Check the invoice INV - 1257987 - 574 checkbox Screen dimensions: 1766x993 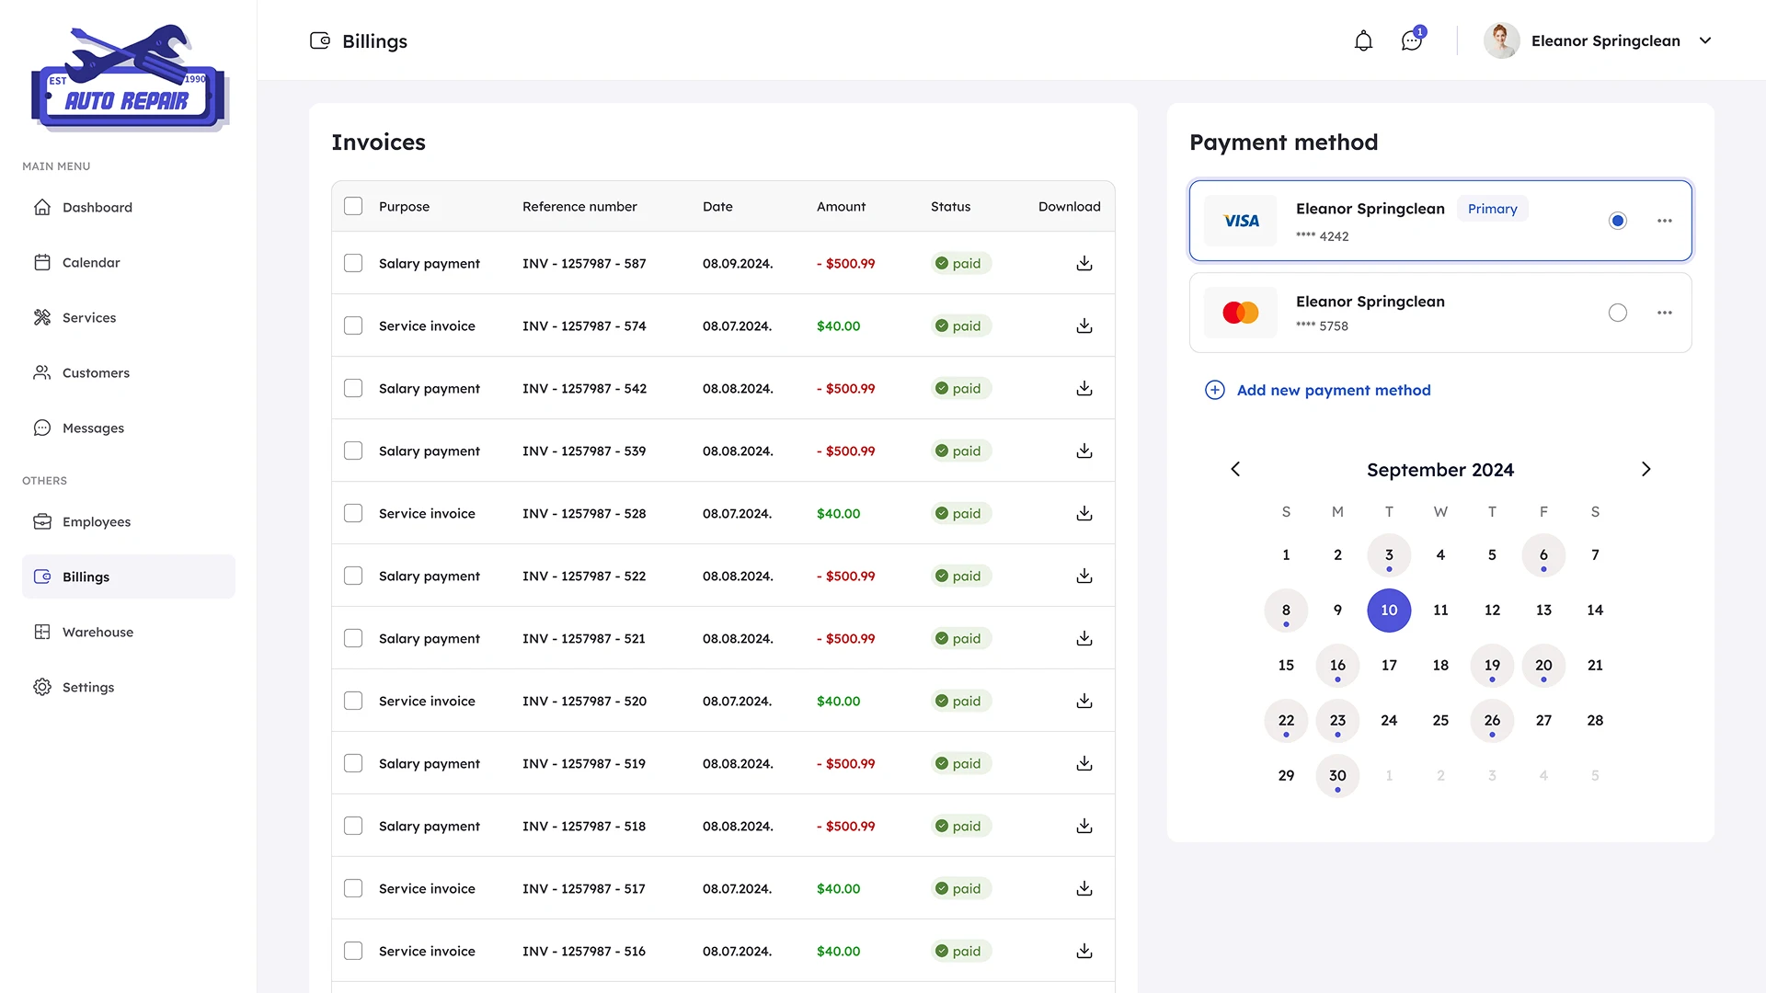pyautogui.click(x=352, y=325)
